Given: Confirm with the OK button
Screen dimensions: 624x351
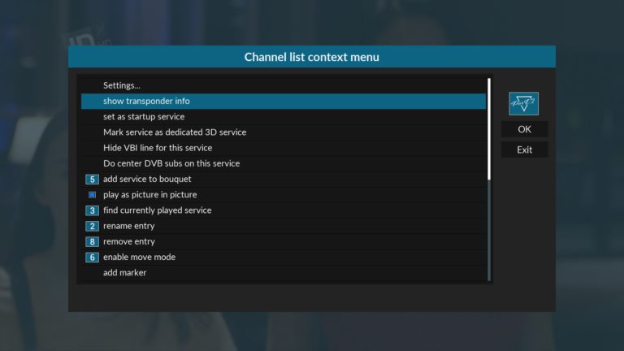Looking at the screenshot, I should pos(524,129).
